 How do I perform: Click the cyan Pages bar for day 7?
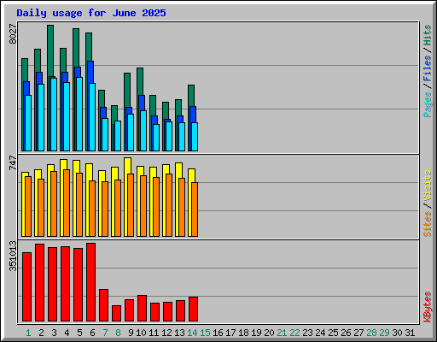105,134
